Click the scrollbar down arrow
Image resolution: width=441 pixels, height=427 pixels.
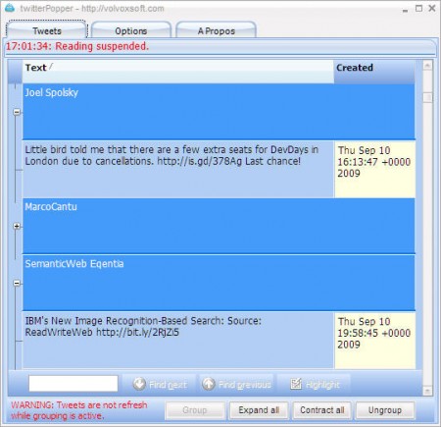pyautogui.click(x=427, y=391)
